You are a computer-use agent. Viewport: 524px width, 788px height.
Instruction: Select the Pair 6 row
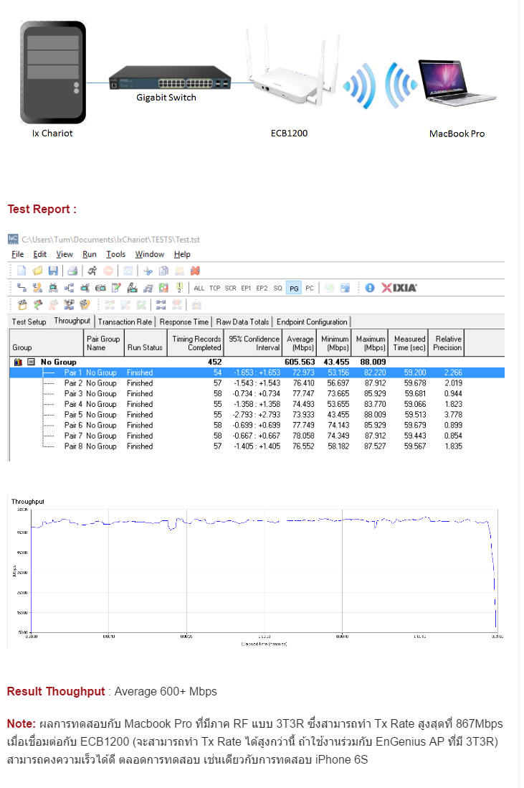pyautogui.click(x=257, y=425)
